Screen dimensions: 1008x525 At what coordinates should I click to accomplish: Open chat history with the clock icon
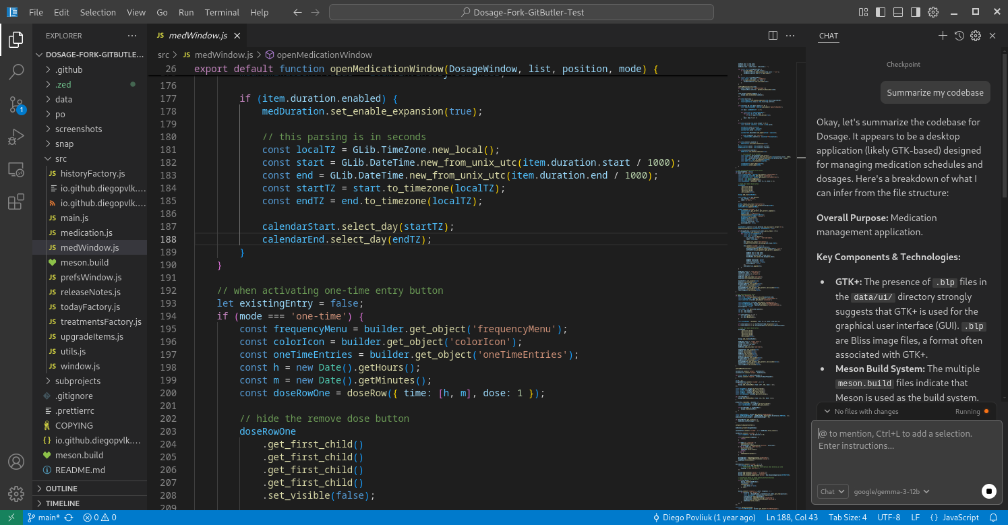click(x=959, y=36)
